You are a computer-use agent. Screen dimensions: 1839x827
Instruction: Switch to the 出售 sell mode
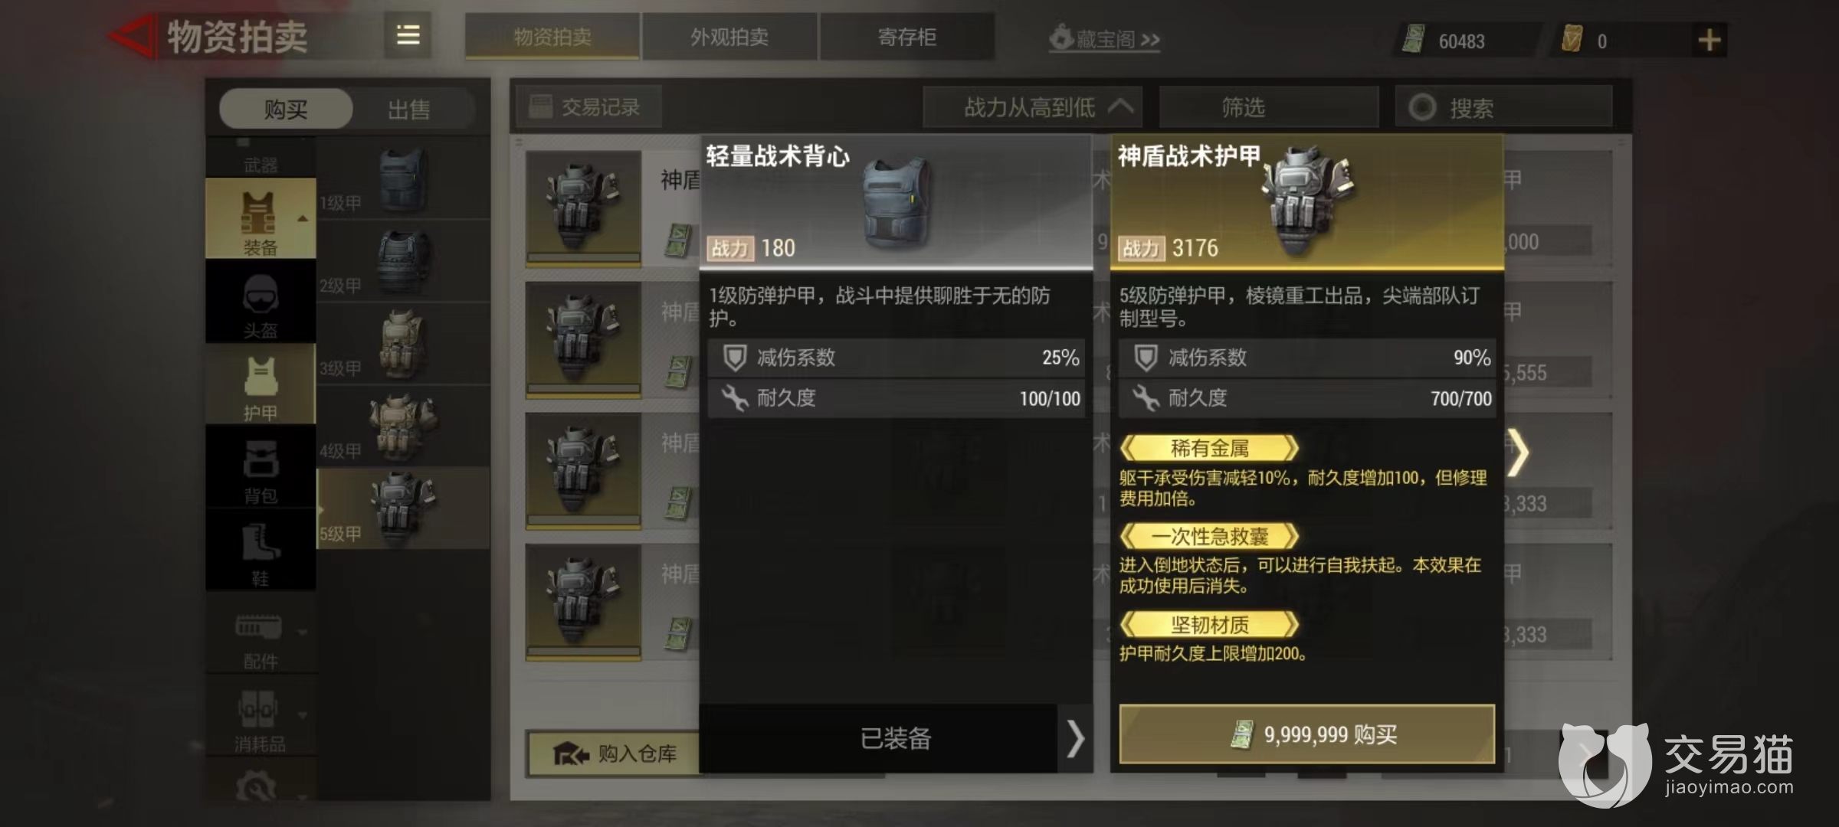408,110
